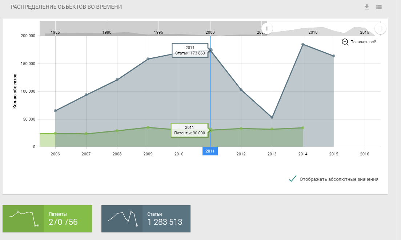
Task: Click year 2000 in overview timeline
Action: [210, 32]
